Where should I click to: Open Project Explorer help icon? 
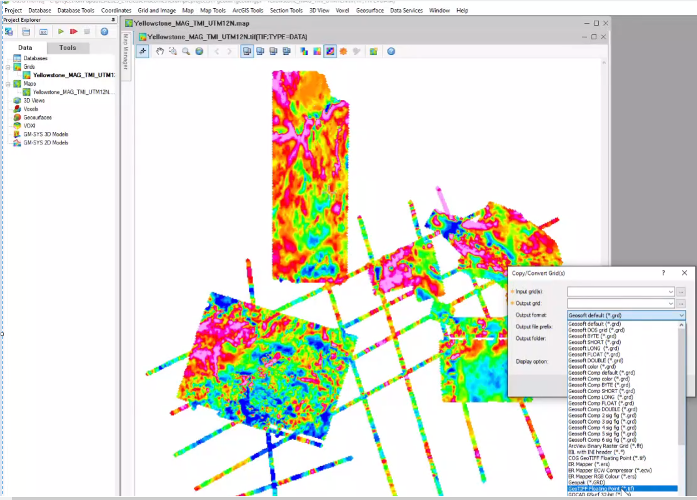104,31
